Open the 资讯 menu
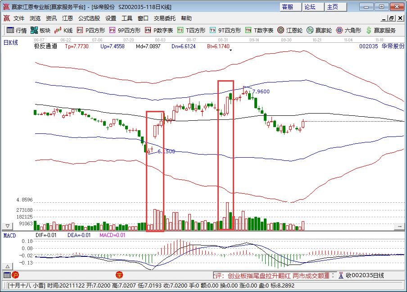 coord(51,18)
